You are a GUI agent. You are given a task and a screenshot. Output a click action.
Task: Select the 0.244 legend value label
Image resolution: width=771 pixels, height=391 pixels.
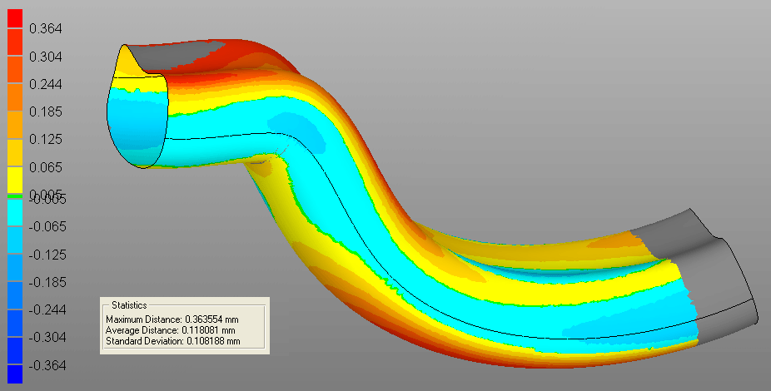pos(46,85)
